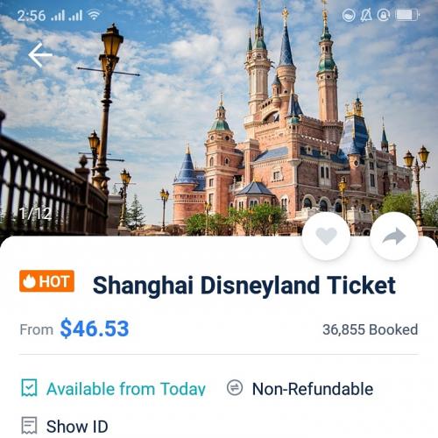Tap the Available from Today calendar icon
This screenshot has width=438, height=438.
pyautogui.click(x=29, y=388)
